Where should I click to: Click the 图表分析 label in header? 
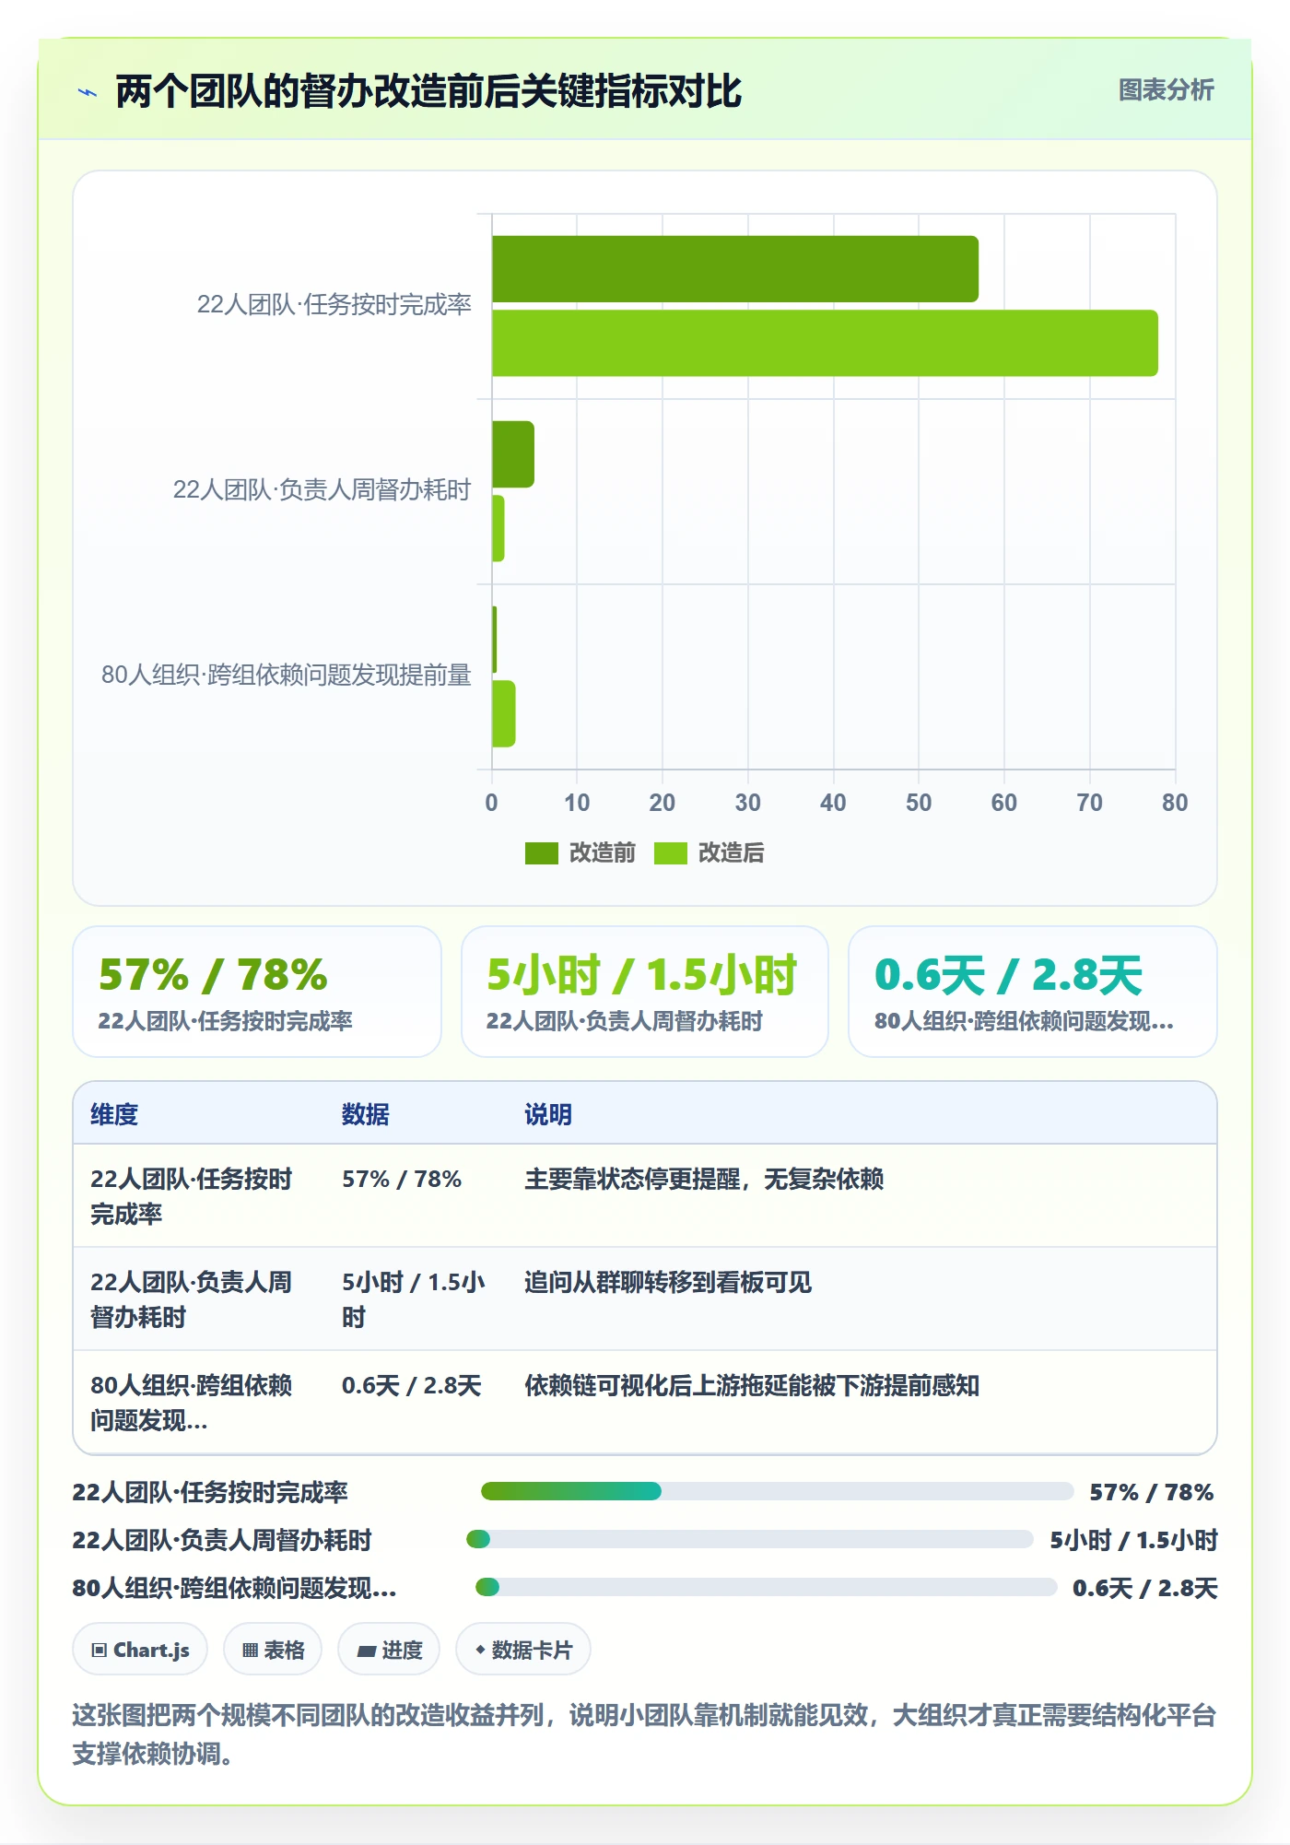(x=1166, y=90)
